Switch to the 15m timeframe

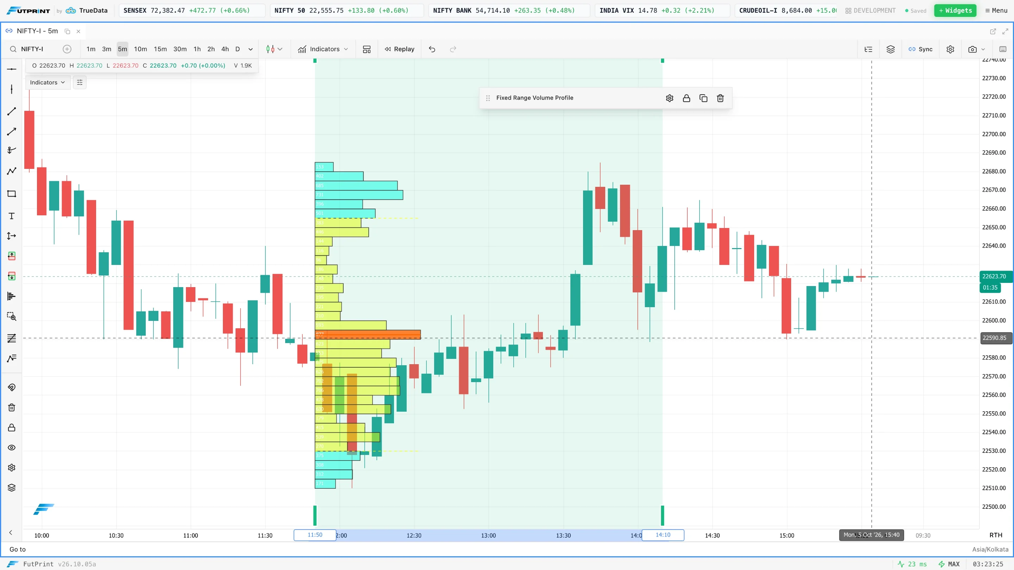click(x=160, y=49)
